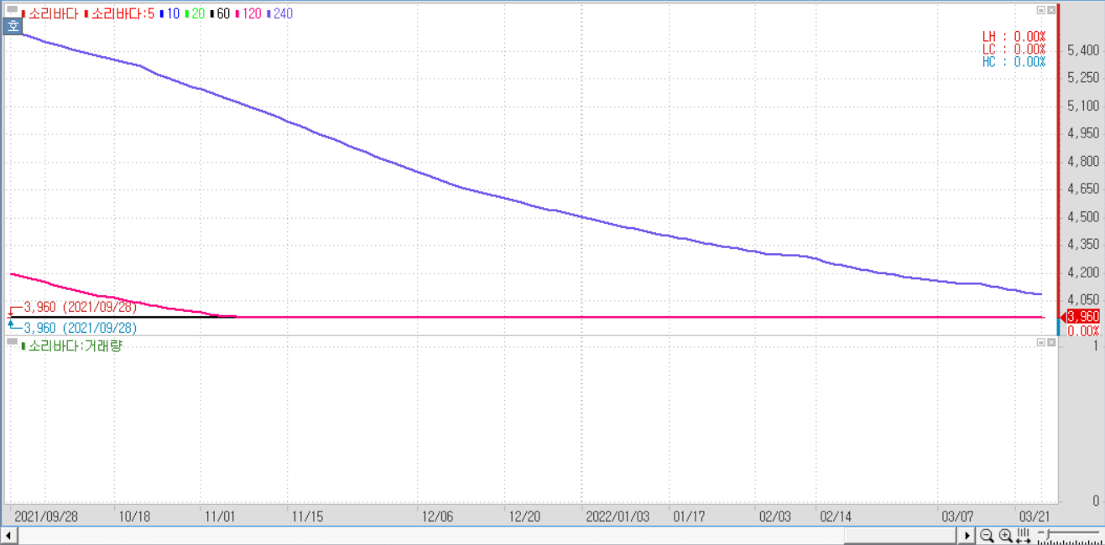
Task: Select the first red '소리바다' price legend
Action: point(50,13)
